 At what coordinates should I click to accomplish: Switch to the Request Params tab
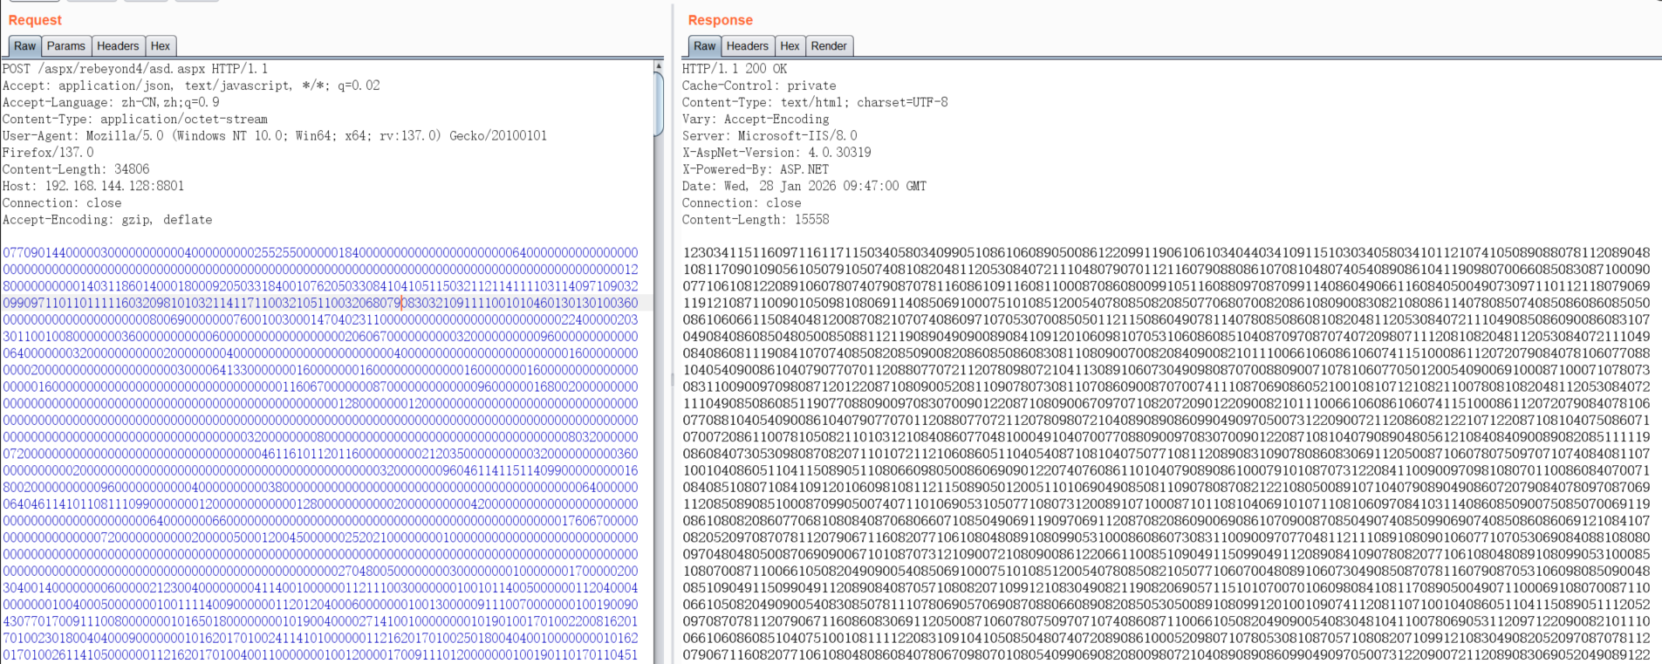pos(66,46)
